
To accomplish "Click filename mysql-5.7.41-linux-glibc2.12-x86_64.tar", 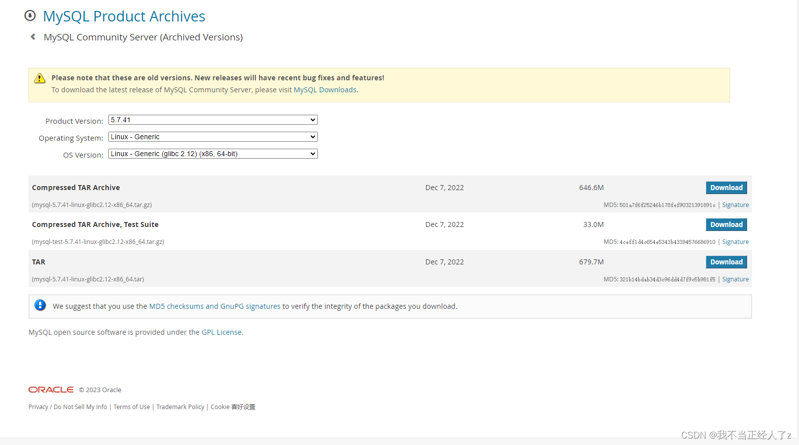I will [x=88, y=279].
